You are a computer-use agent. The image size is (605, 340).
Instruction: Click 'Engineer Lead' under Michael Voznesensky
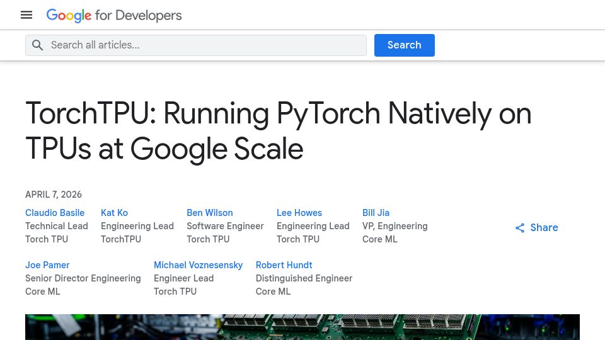183,278
